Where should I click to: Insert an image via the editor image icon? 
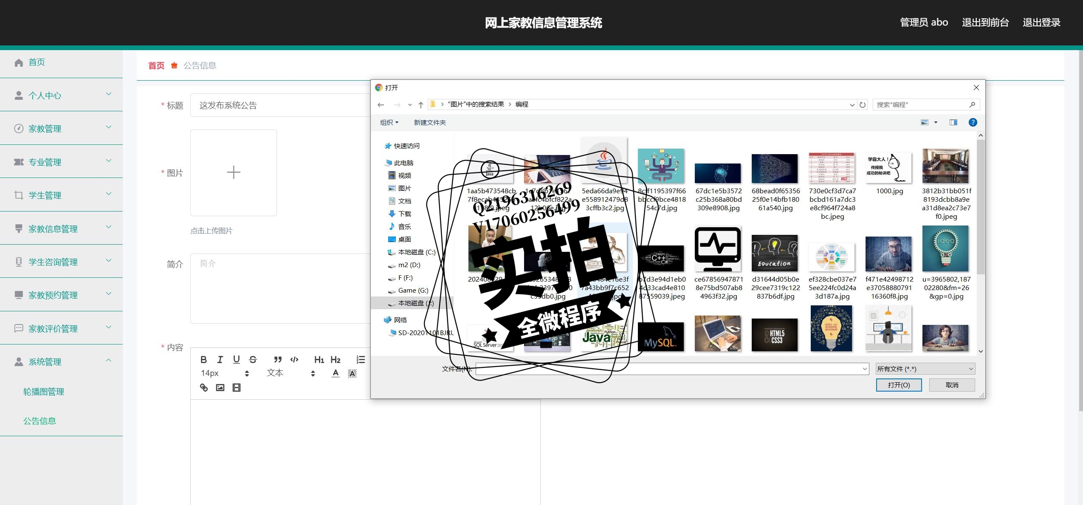pos(220,387)
